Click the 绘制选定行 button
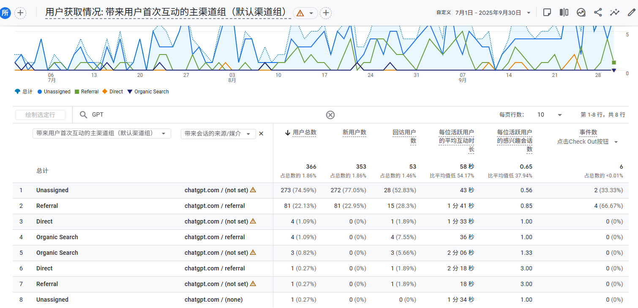The height and width of the screenshot is (308, 638). tap(41, 115)
